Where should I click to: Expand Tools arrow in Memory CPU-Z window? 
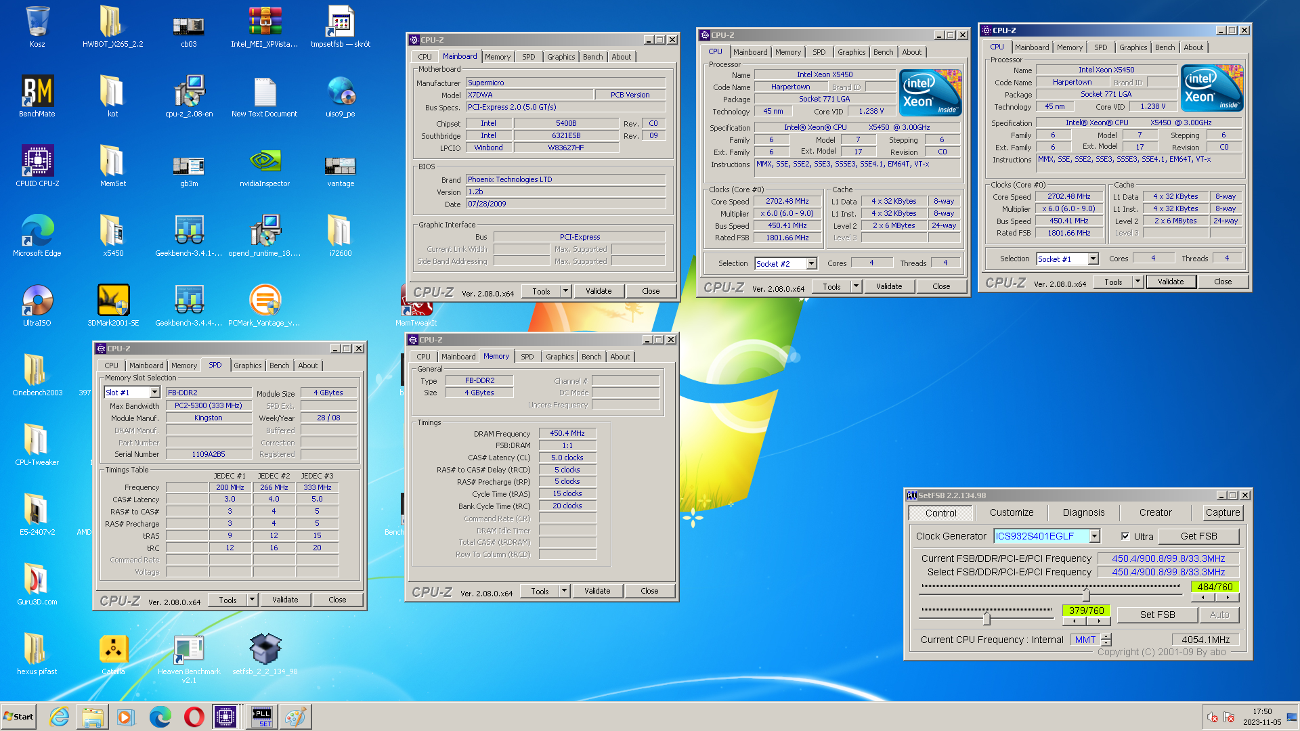pos(564,591)
